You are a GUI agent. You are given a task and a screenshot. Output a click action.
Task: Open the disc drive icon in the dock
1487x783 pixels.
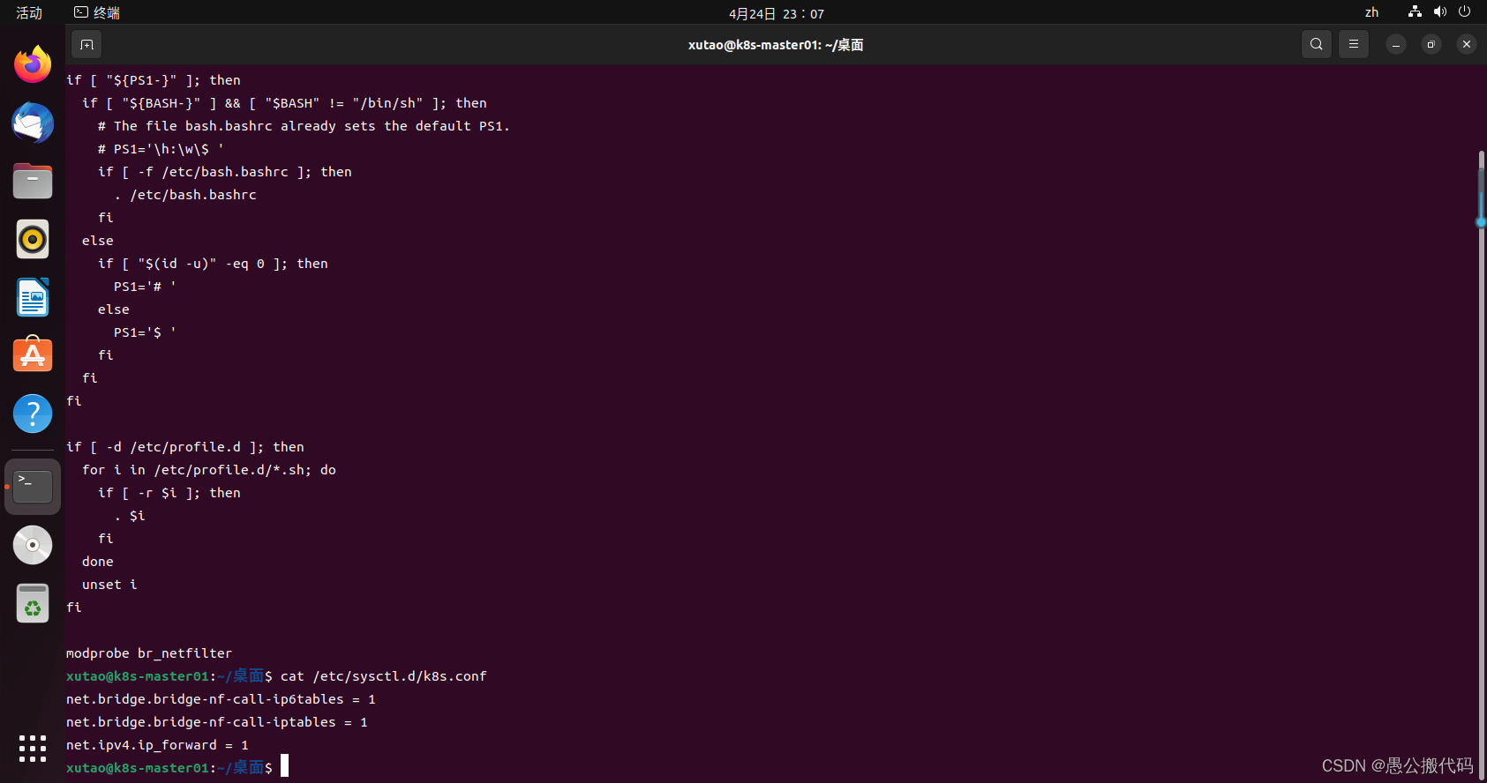click(33, 545)
